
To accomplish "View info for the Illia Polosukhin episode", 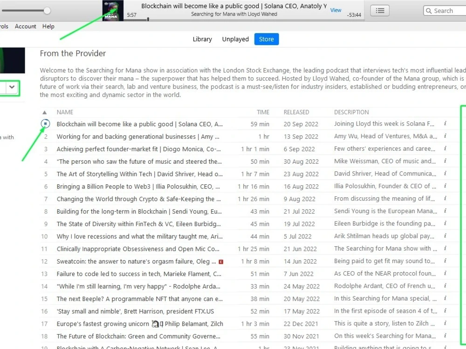I will (x=445, y=186).
